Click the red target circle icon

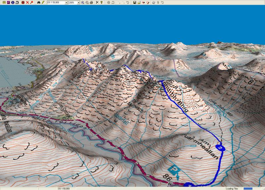click(23, 2)
